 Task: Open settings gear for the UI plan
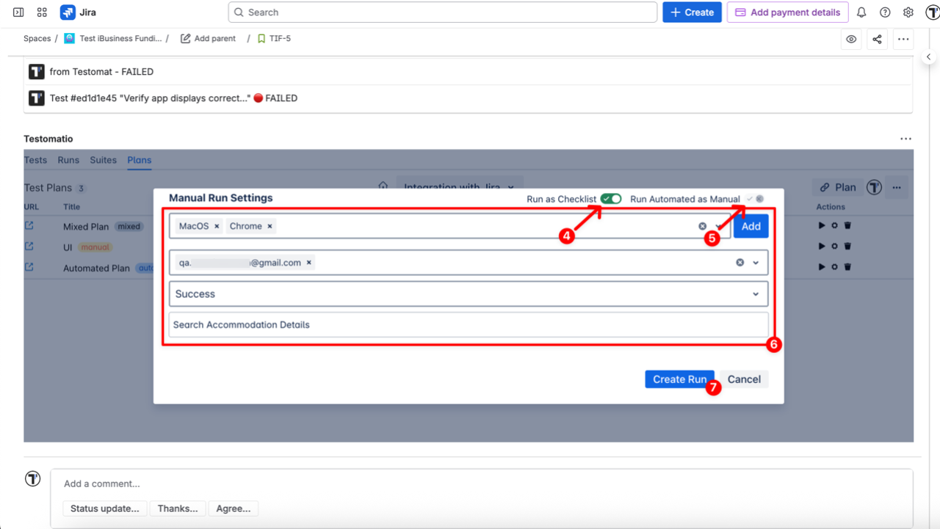tap(834, 246)
